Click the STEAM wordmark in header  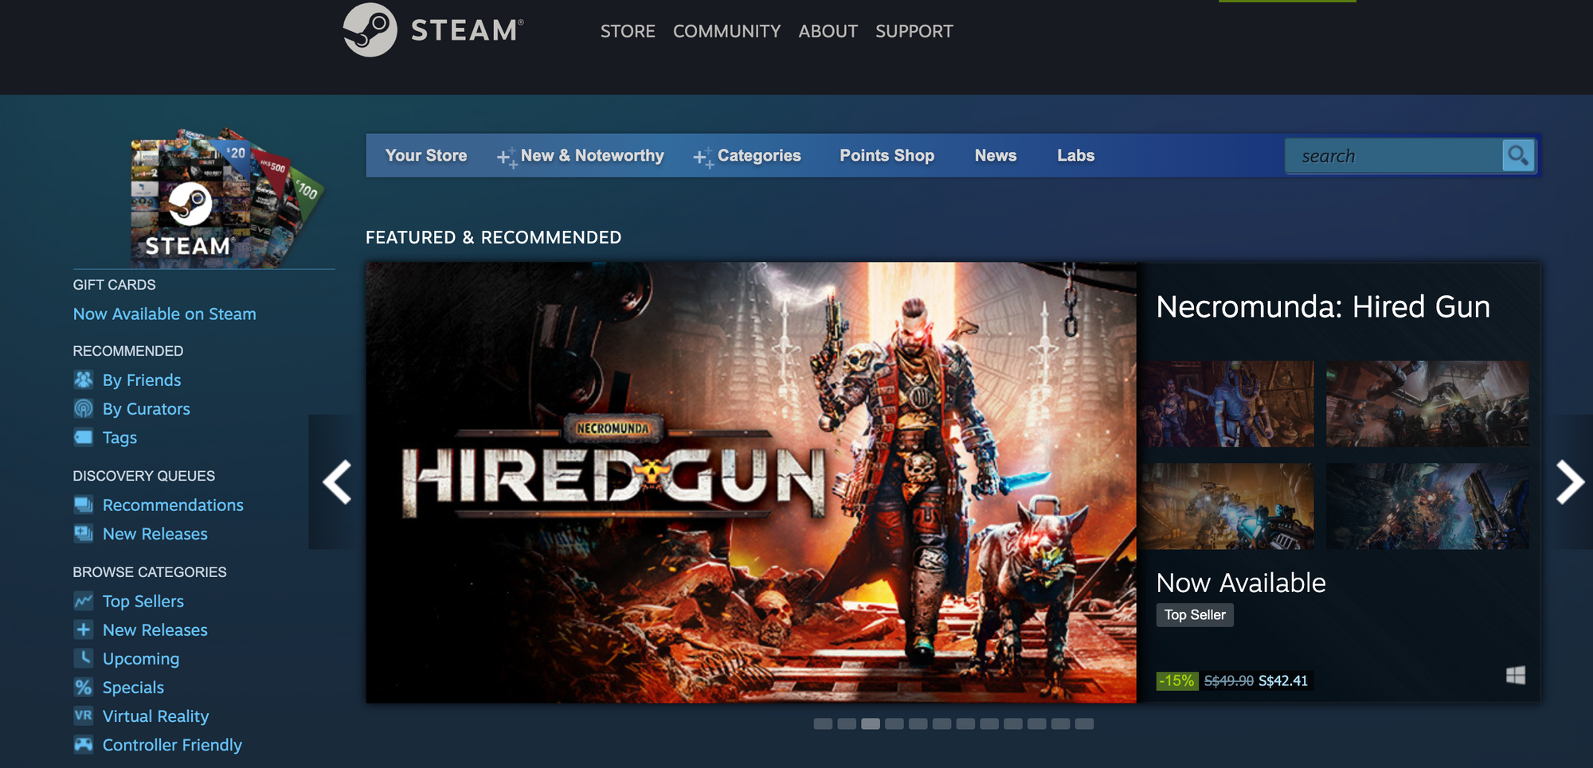[467, 30]
